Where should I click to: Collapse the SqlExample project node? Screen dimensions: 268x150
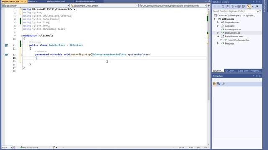coord(215,19)
